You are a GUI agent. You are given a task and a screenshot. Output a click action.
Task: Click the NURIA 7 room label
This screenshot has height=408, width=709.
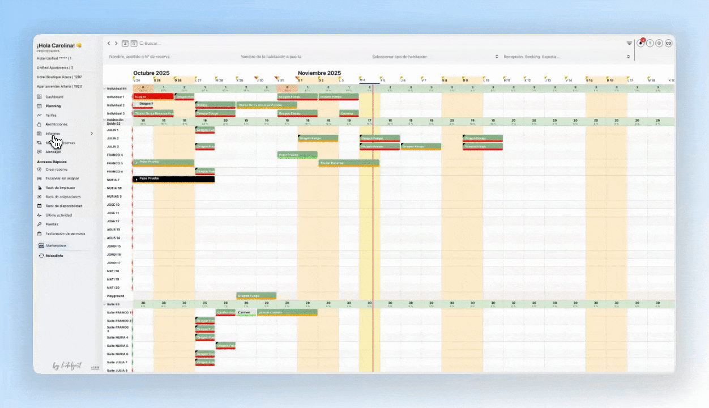click(113, 180)
